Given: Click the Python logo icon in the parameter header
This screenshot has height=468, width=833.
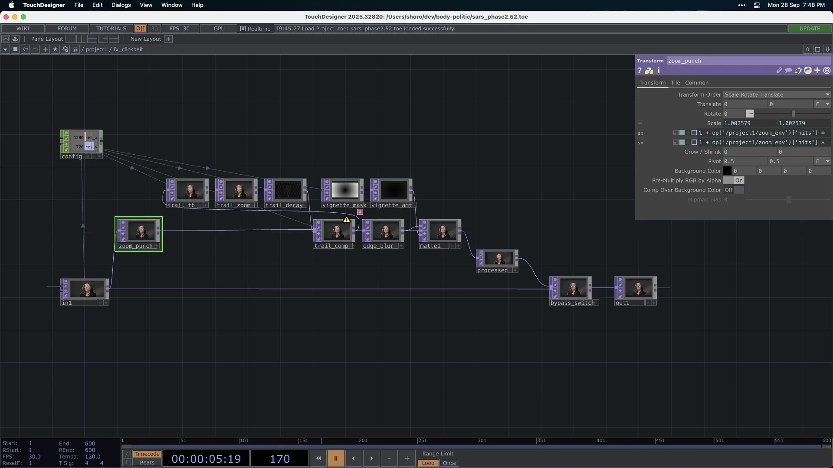Looking at the screenshot, I should click(x=808, y=70).
